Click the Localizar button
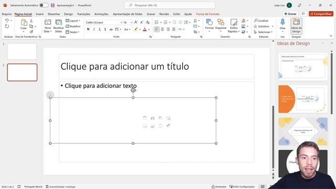The image size is (336, 189). click(261, 20)
